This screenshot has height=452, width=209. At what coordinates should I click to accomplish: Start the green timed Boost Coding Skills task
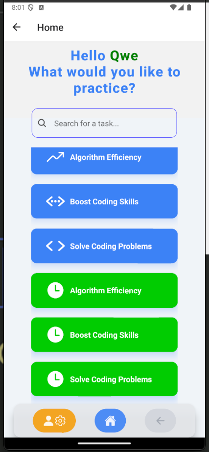pyautogui.click(x=104, y=335)
